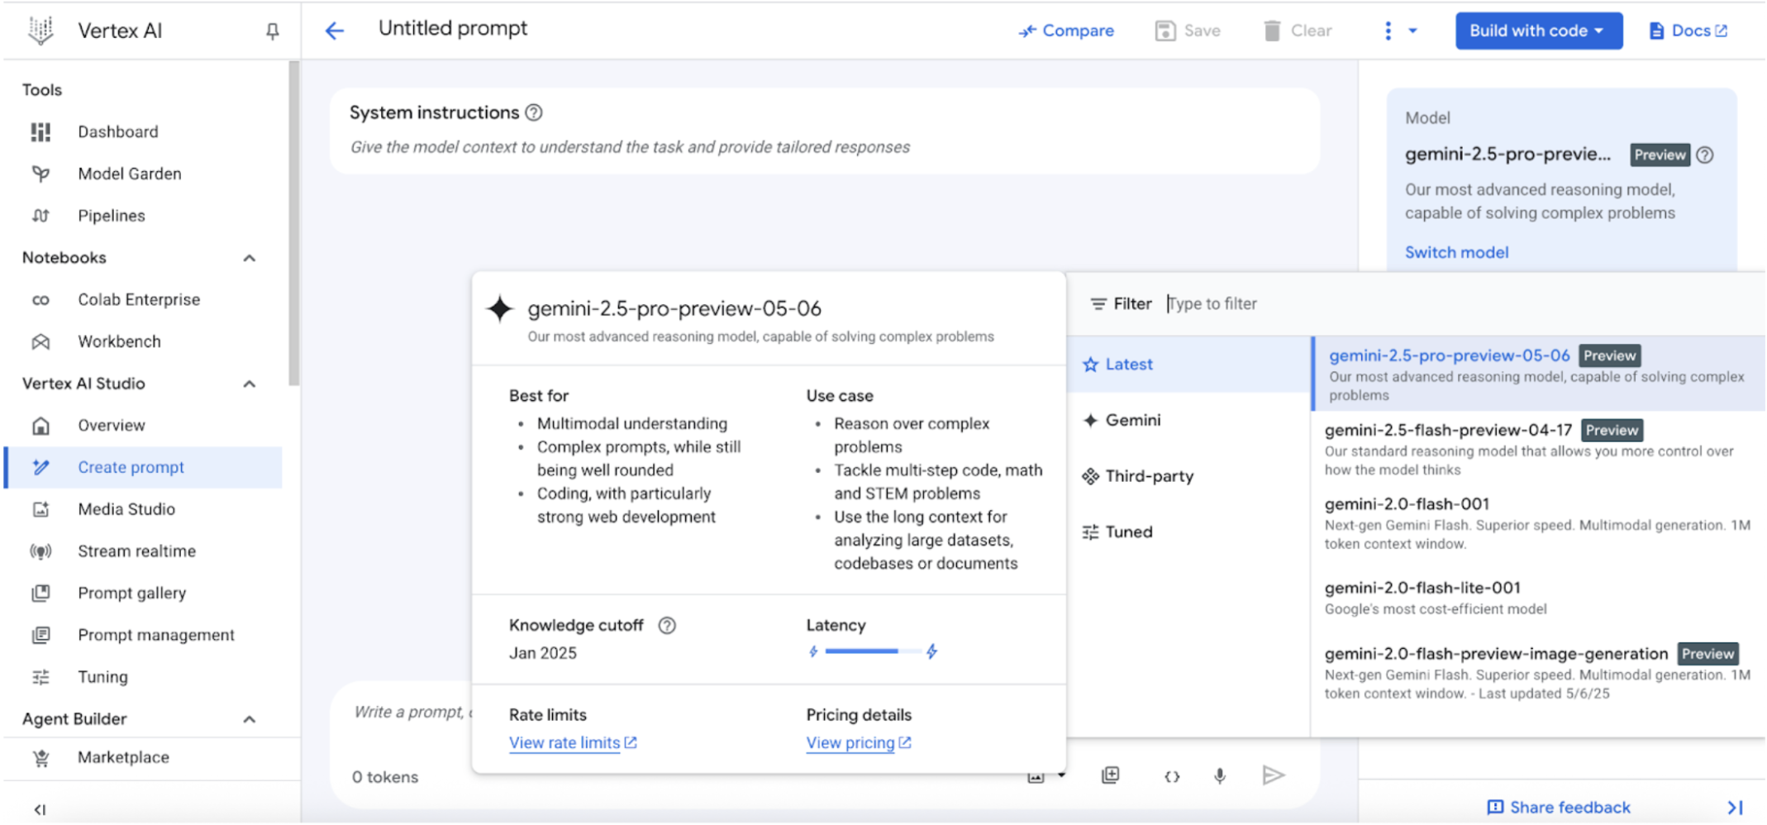Image resolution: width=1767 pixels, height=825 pixels.
Task: Collapse the Notebooks section
Action: pos(249,258)
